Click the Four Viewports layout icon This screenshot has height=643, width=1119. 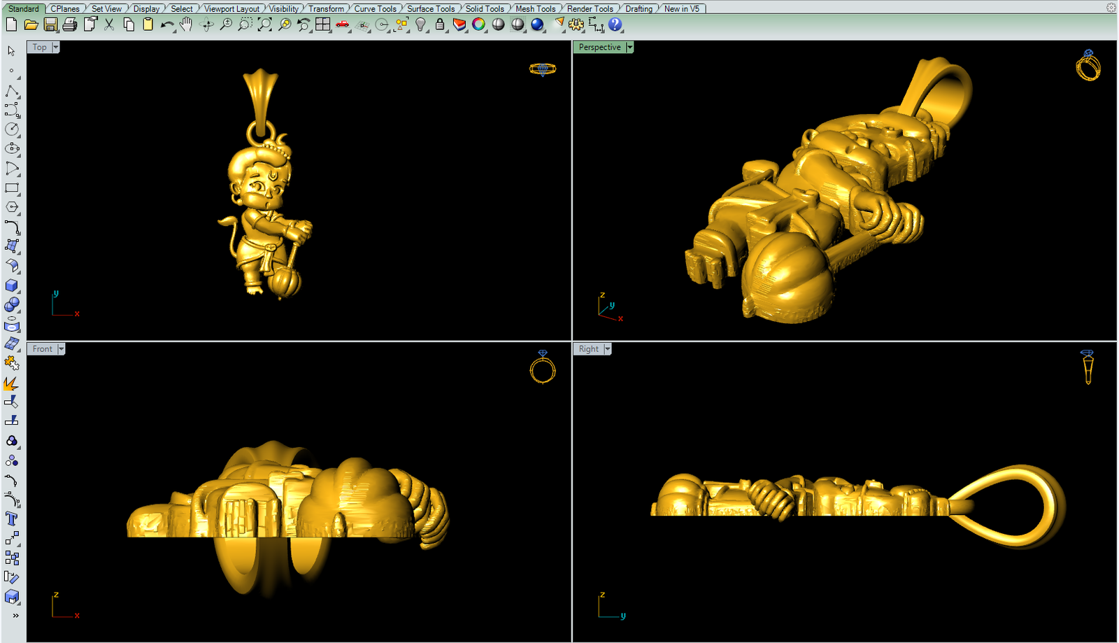pos(322,24)
